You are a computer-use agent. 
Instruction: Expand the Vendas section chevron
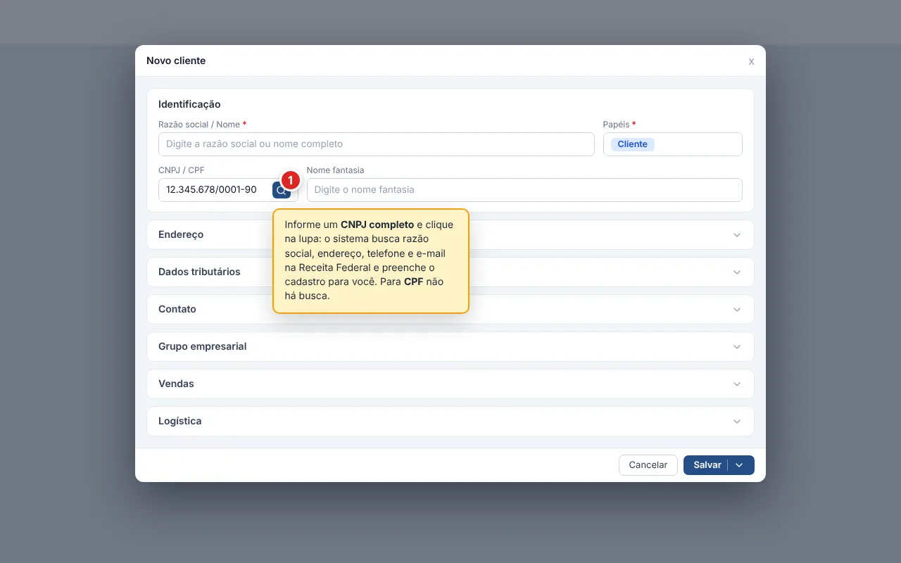coord(737,384)
